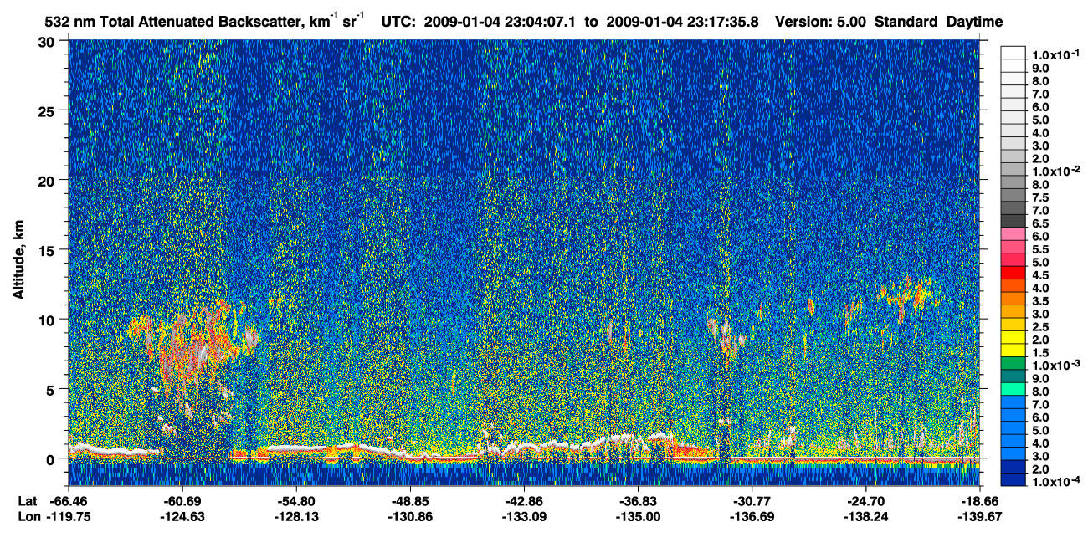Image resolution: width=1088 pixels, height=558 pixels.
Task: Click latitude value '-30.77'
Action: tap(752, 502)
